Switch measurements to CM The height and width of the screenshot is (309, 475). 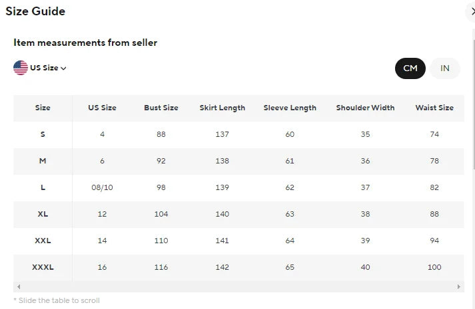pos(410,68)
